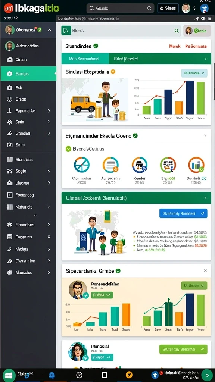
Task: Open the Kenler circular icon
Action: pyautogui.click(x=140, y=165)
